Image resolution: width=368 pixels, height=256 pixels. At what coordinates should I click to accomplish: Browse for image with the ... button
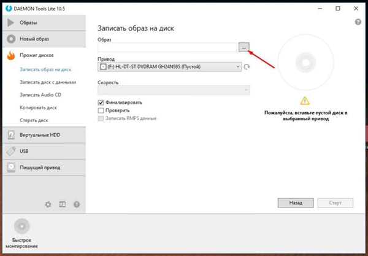(x=244, y=47)
